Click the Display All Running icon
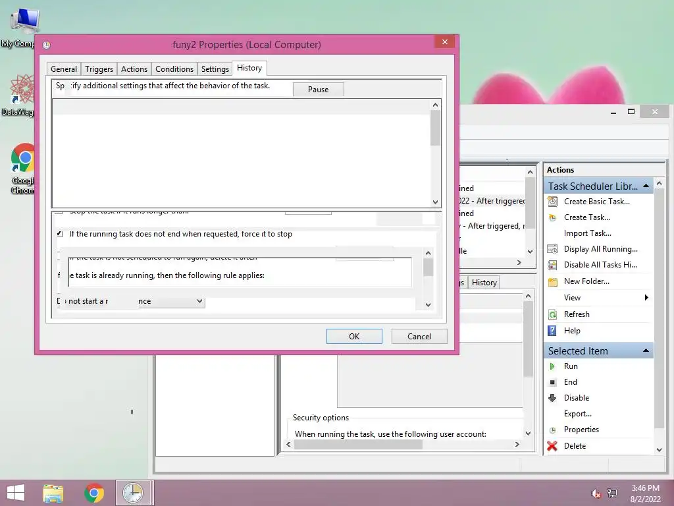 [x=552, y=249]
